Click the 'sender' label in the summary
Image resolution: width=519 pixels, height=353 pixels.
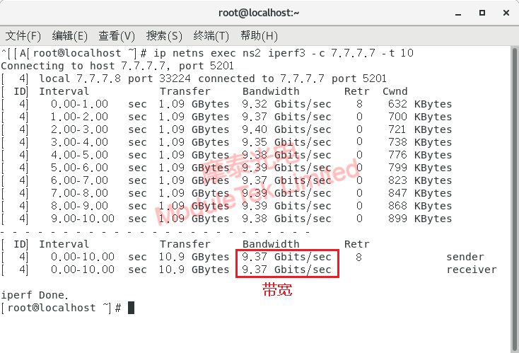tap(465, 257)
